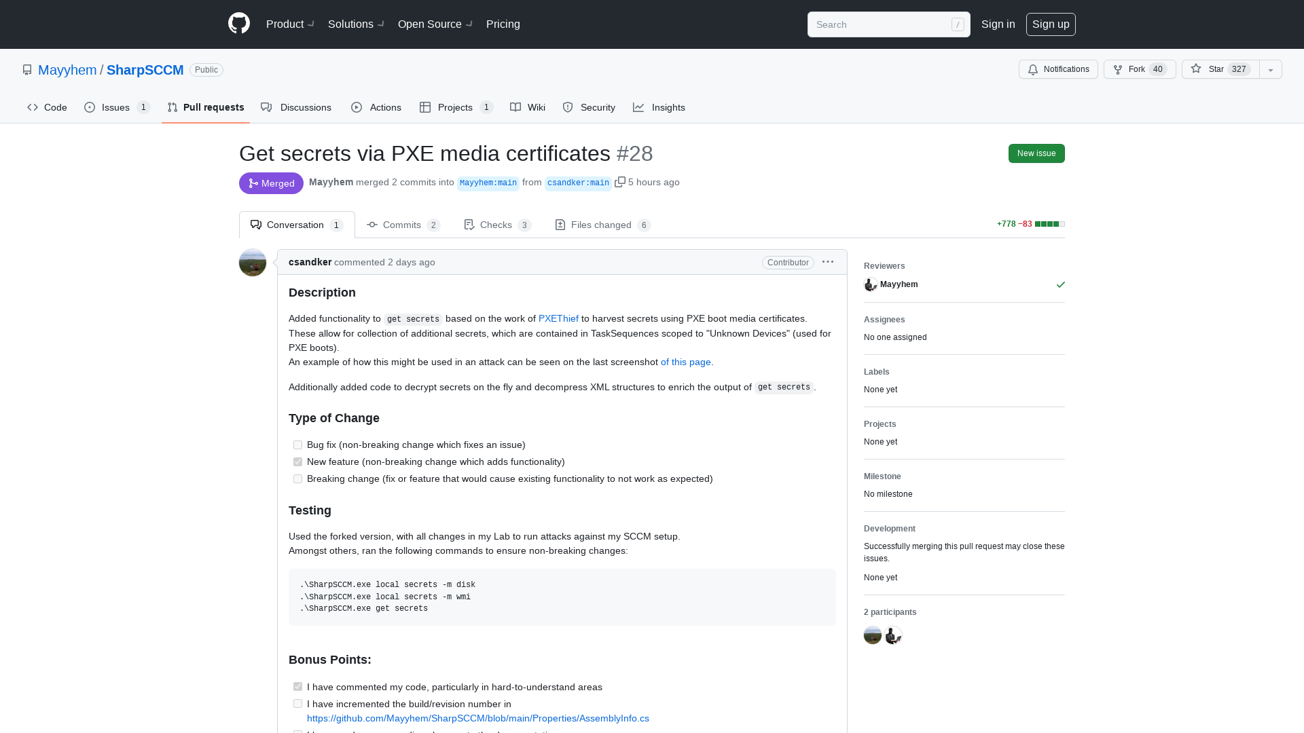The height and width of the screenshot is (733, 1304).
Task: Open the first participant's avatar
Action: pos(873,635)
